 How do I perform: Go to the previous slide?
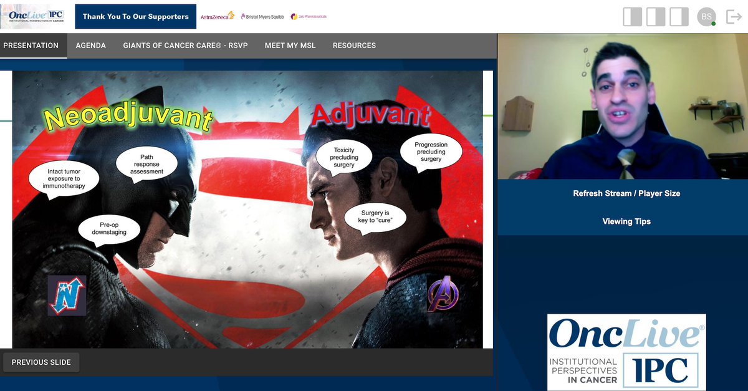41,362
